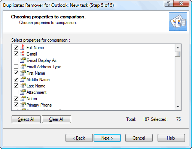
Task: Tick the Attachment checkbox
Action: [16, 92]
